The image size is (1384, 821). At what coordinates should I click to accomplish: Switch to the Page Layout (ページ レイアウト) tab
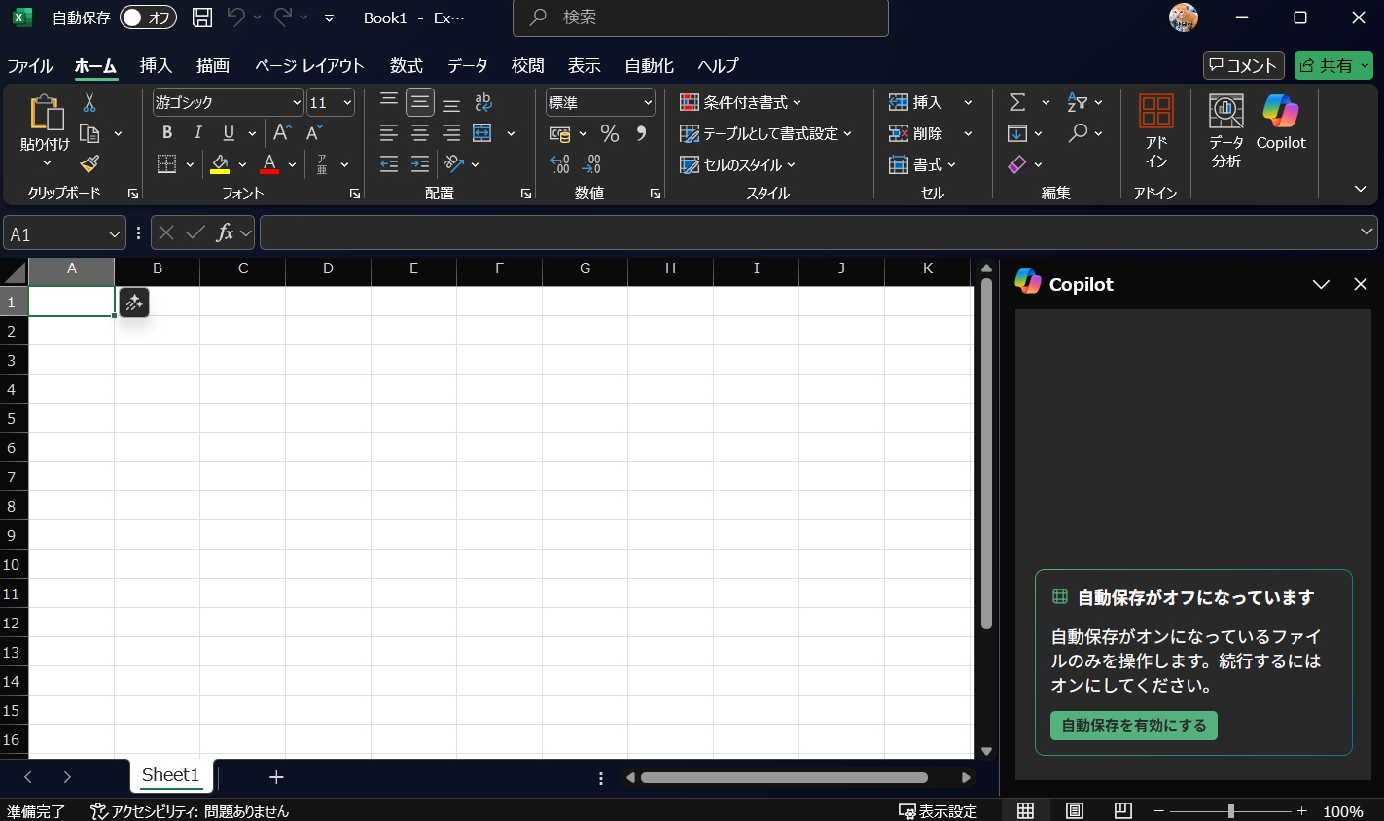[309, 65]
